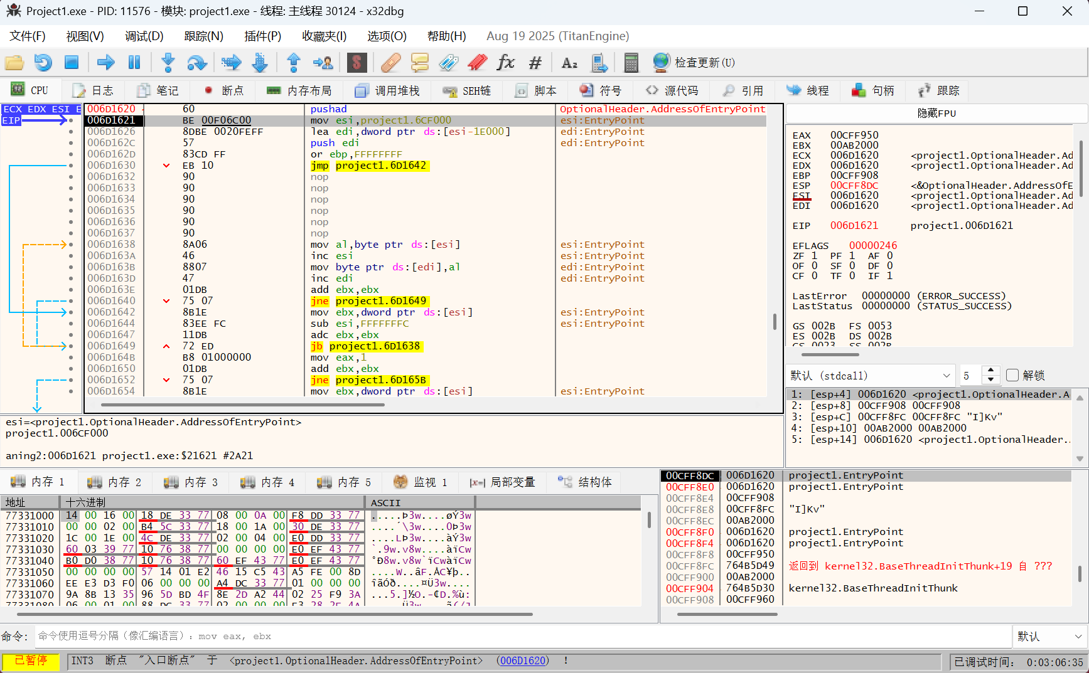
Task: Follow the 006D1620 link in status bar
Action: (523, 660)
